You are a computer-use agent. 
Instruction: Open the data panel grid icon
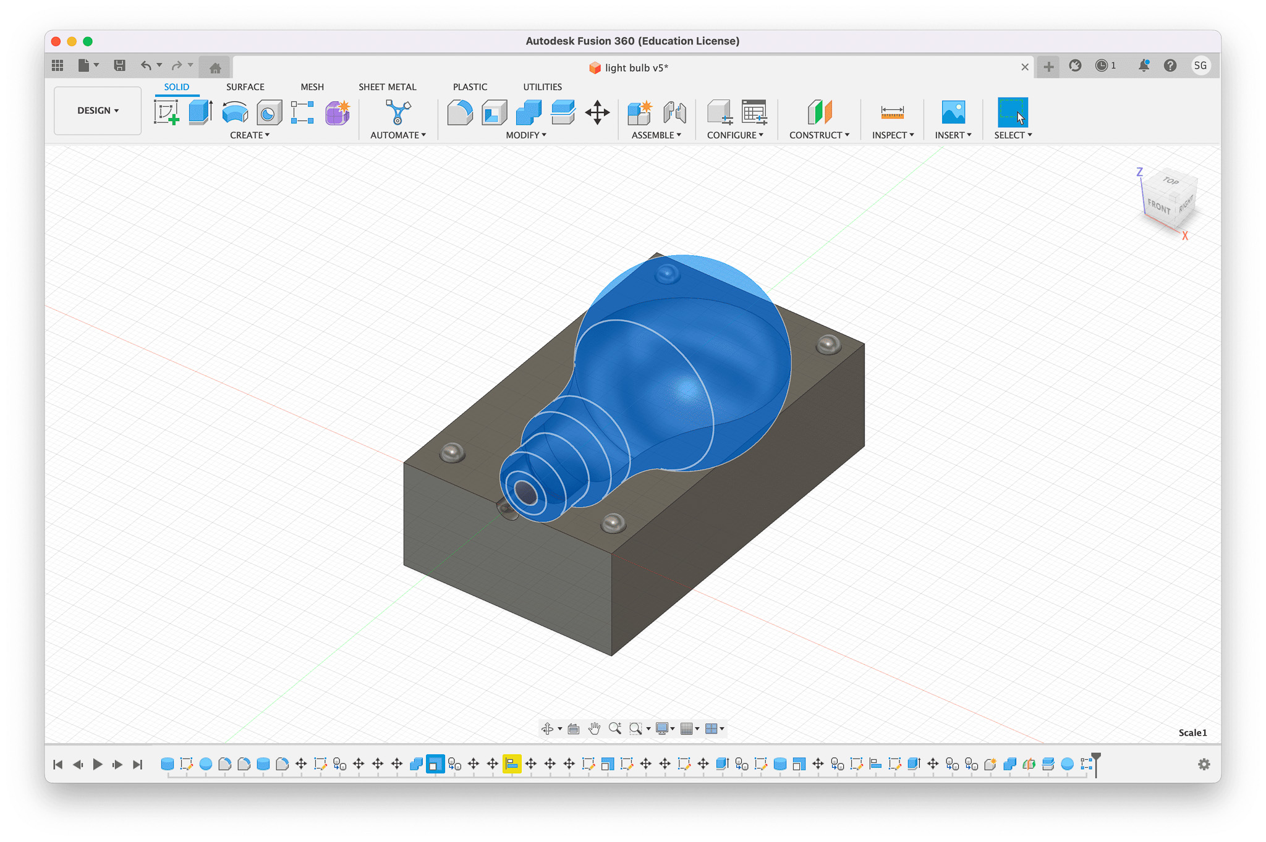tap(57, 65)
